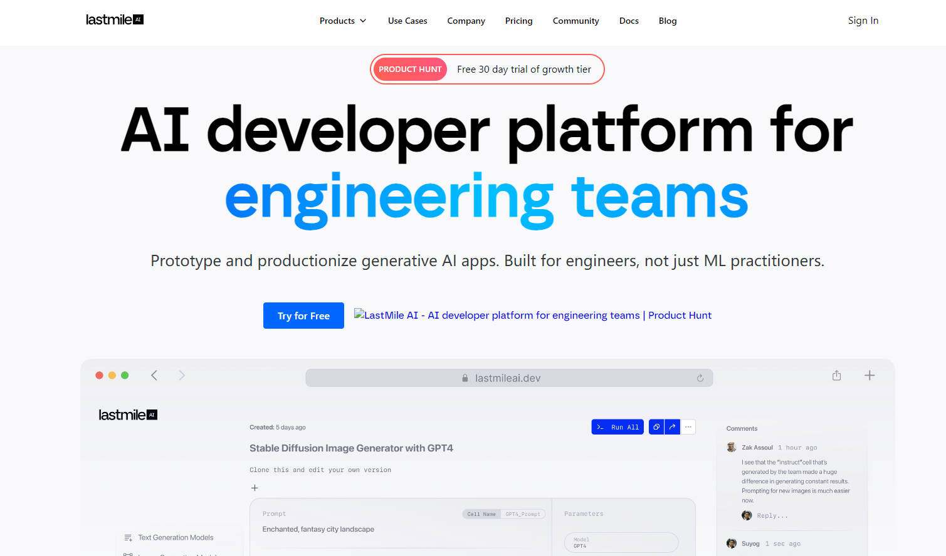The image size is (946, 556).
Task: Click the Sign In link
Action: 863,21
